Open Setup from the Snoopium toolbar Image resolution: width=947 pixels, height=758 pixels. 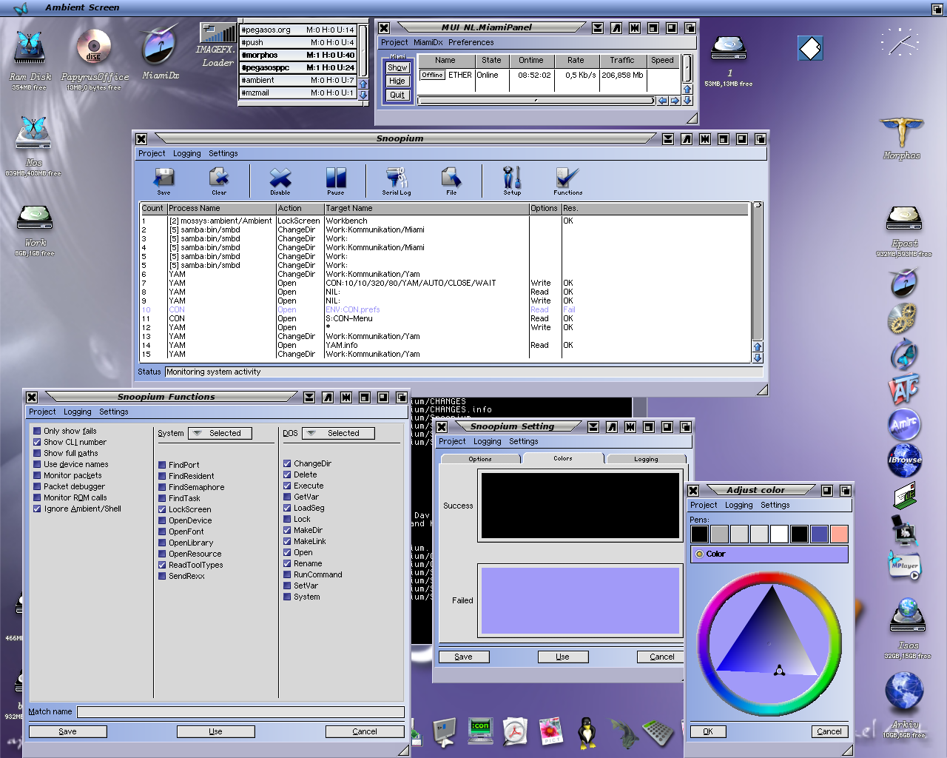tap(512, 180)
